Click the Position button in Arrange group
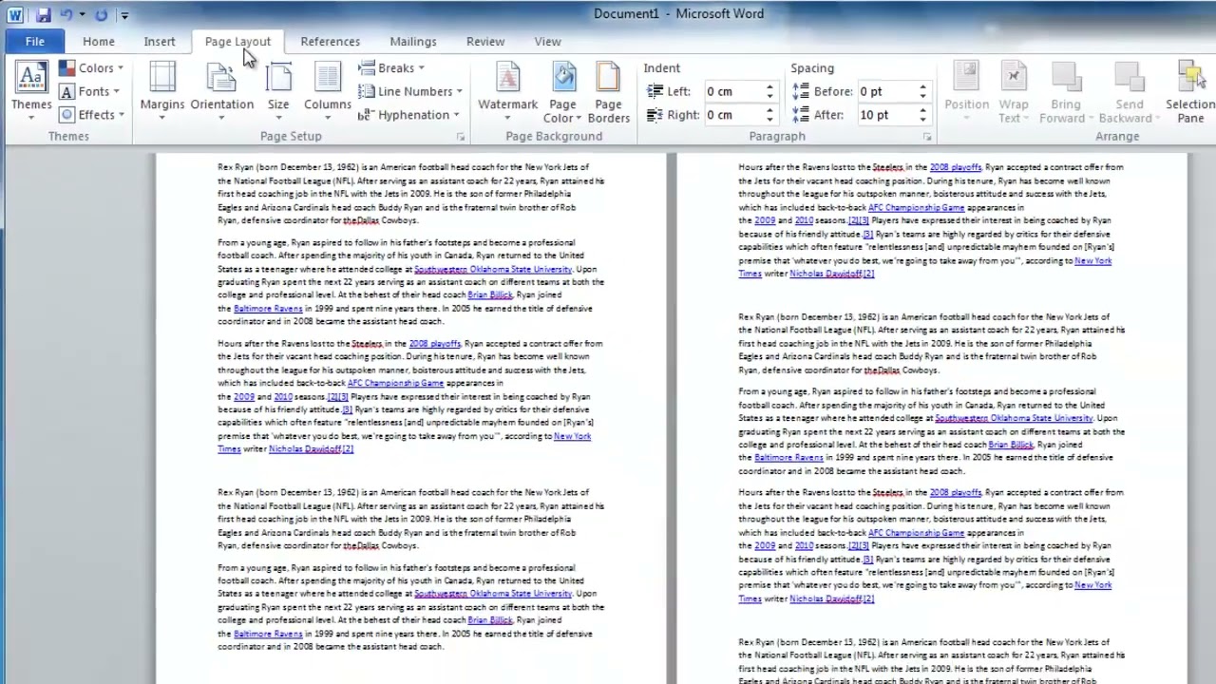 pyautogui.click(x=966, y=92)
